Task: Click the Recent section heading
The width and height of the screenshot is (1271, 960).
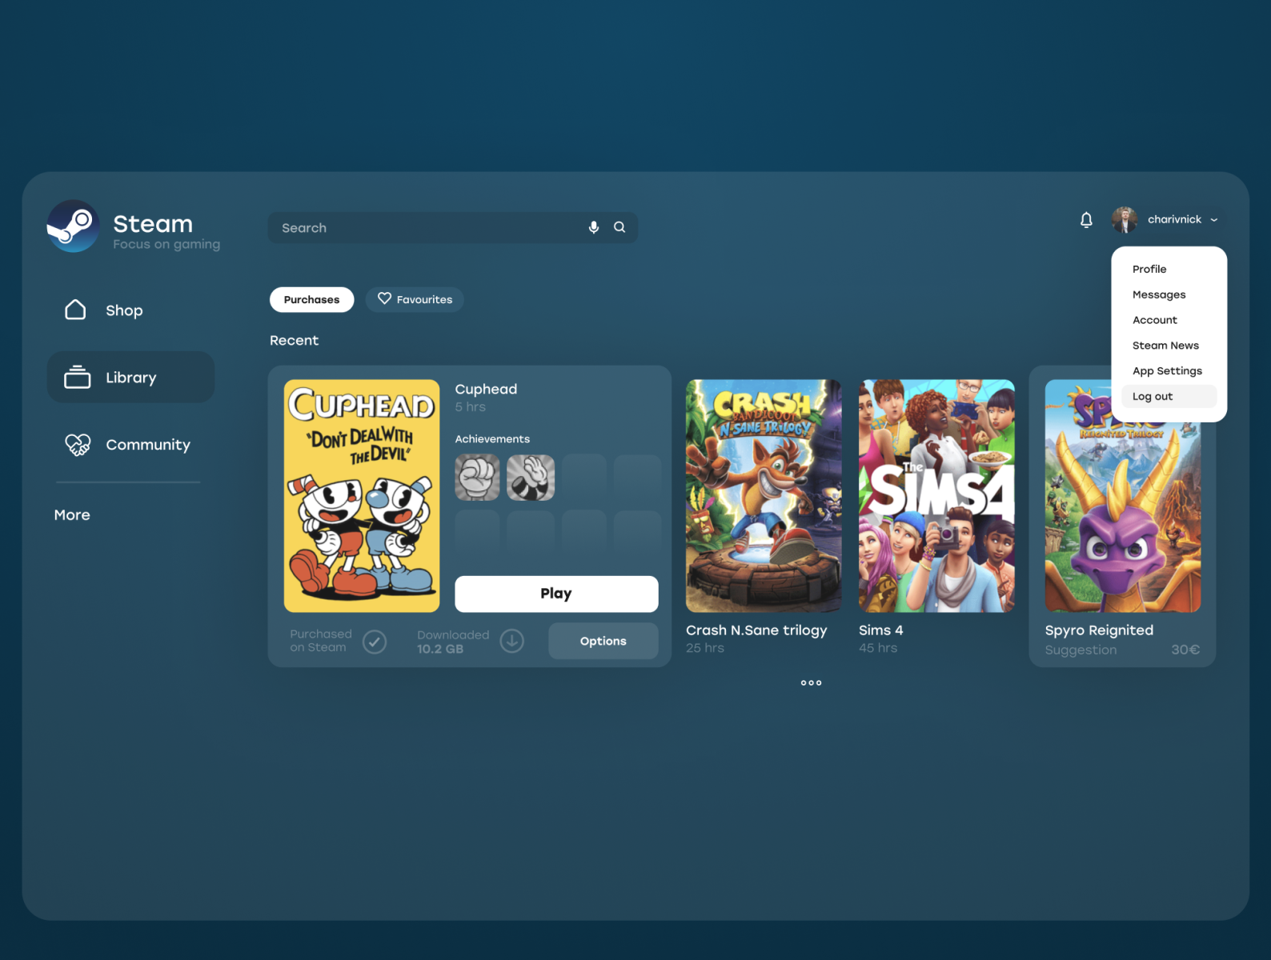Action: pos(294,341)
